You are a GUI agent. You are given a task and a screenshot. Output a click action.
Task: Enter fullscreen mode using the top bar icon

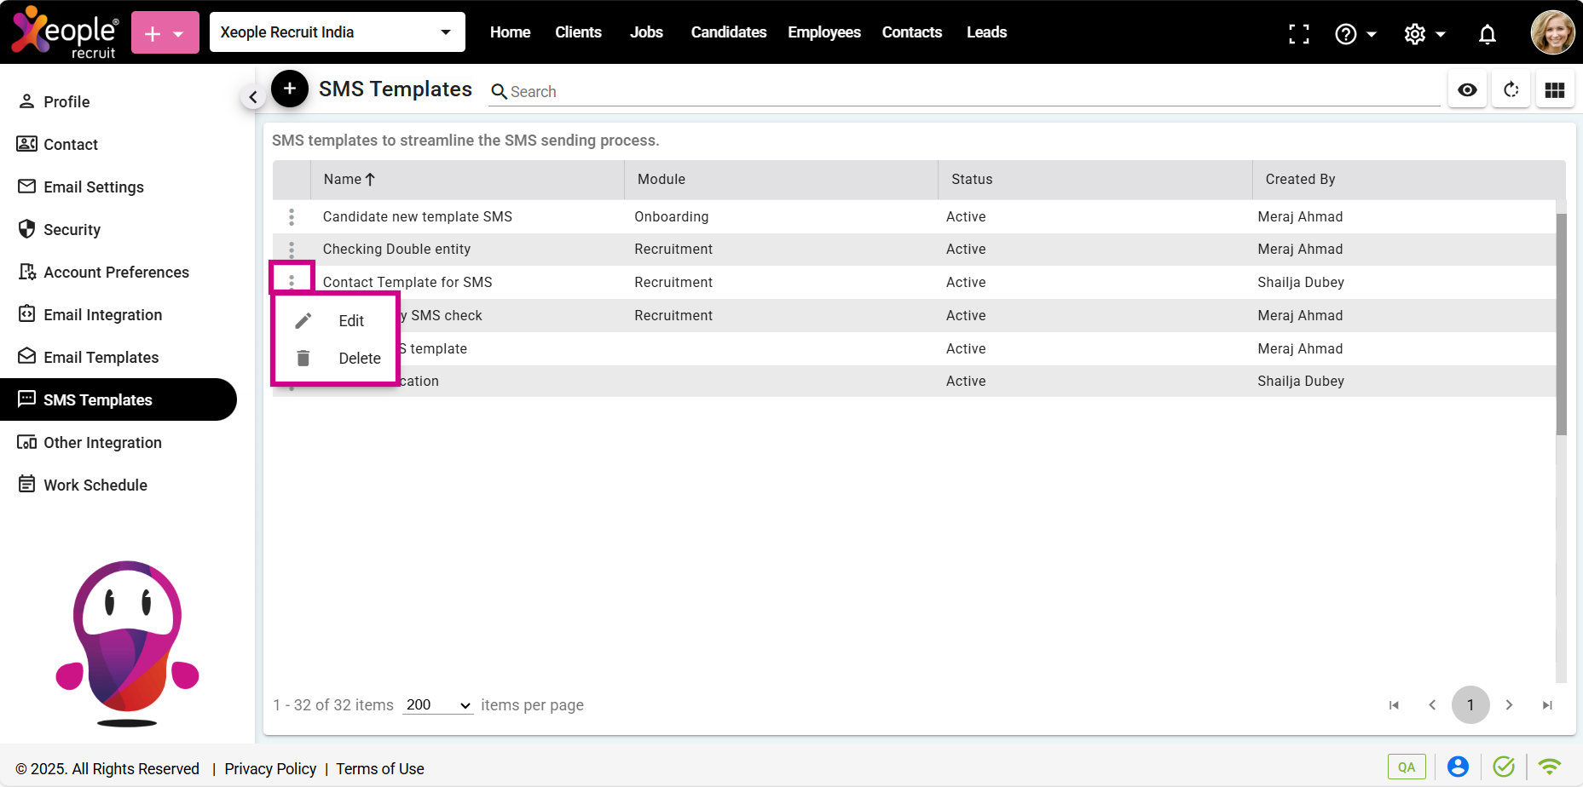click(1298, 34)
